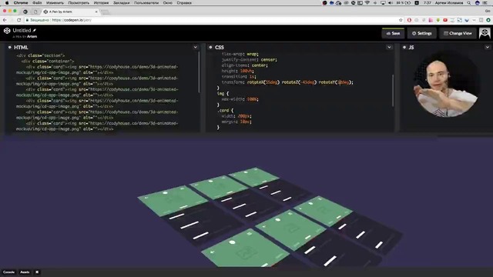Viewport: 493px width, 277px height.
Task: Click the Save button
Action: [x=393, y=33]
